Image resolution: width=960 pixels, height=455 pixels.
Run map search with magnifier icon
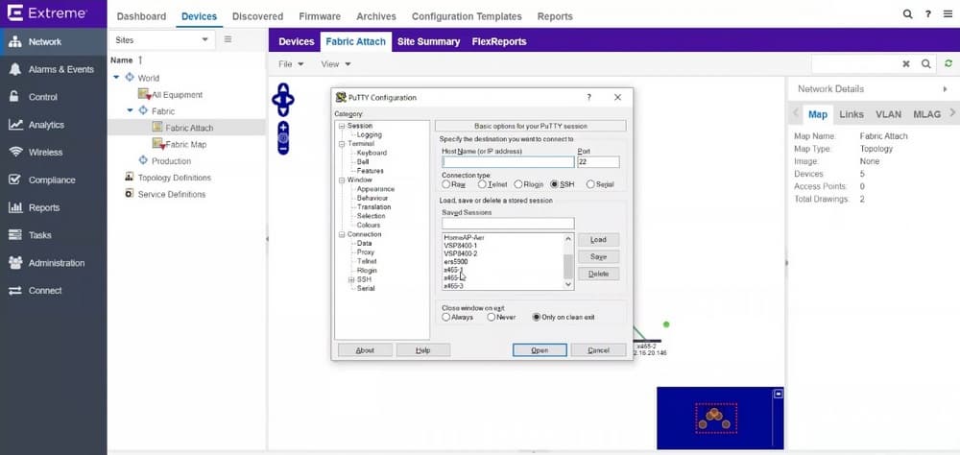coord(925,63)
